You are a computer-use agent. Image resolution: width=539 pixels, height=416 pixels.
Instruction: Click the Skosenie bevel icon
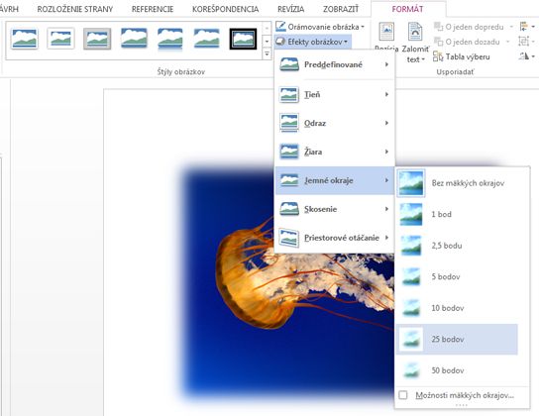tap(289, 209)
